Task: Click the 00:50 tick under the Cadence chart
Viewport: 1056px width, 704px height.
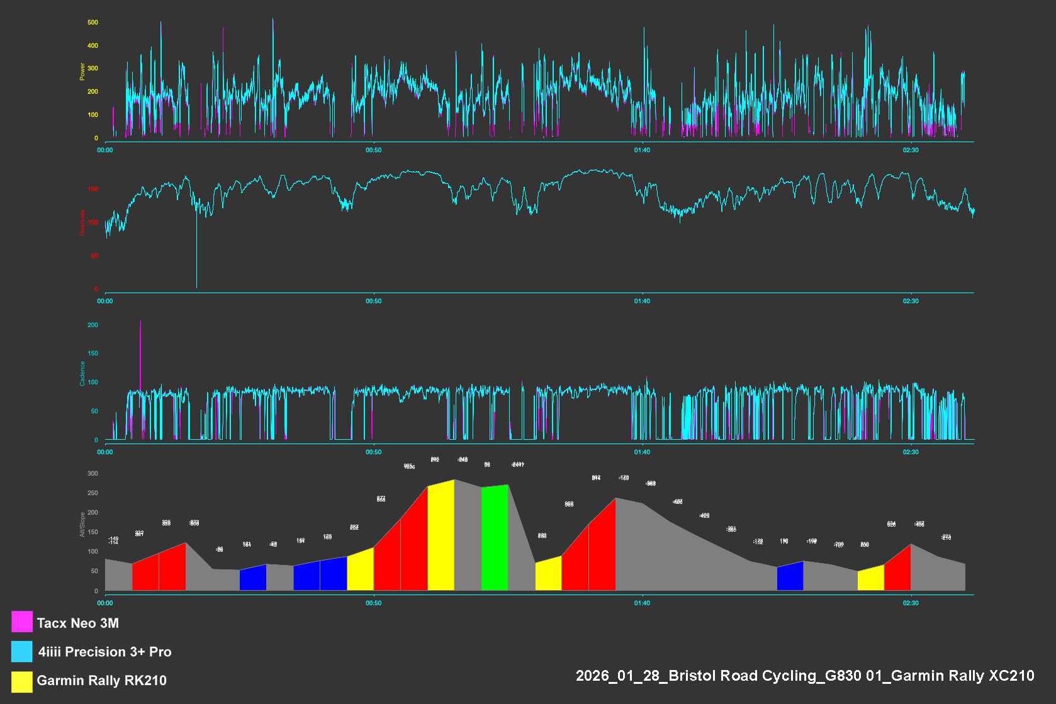Action: click(x=373, y=452)
